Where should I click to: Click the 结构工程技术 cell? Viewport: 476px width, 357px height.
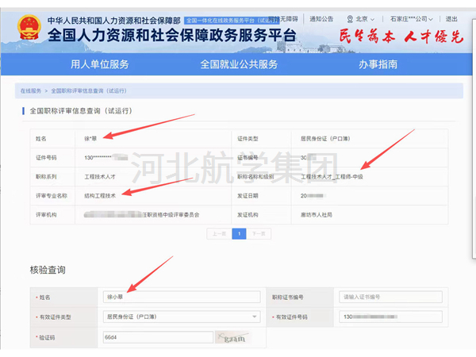100,196
